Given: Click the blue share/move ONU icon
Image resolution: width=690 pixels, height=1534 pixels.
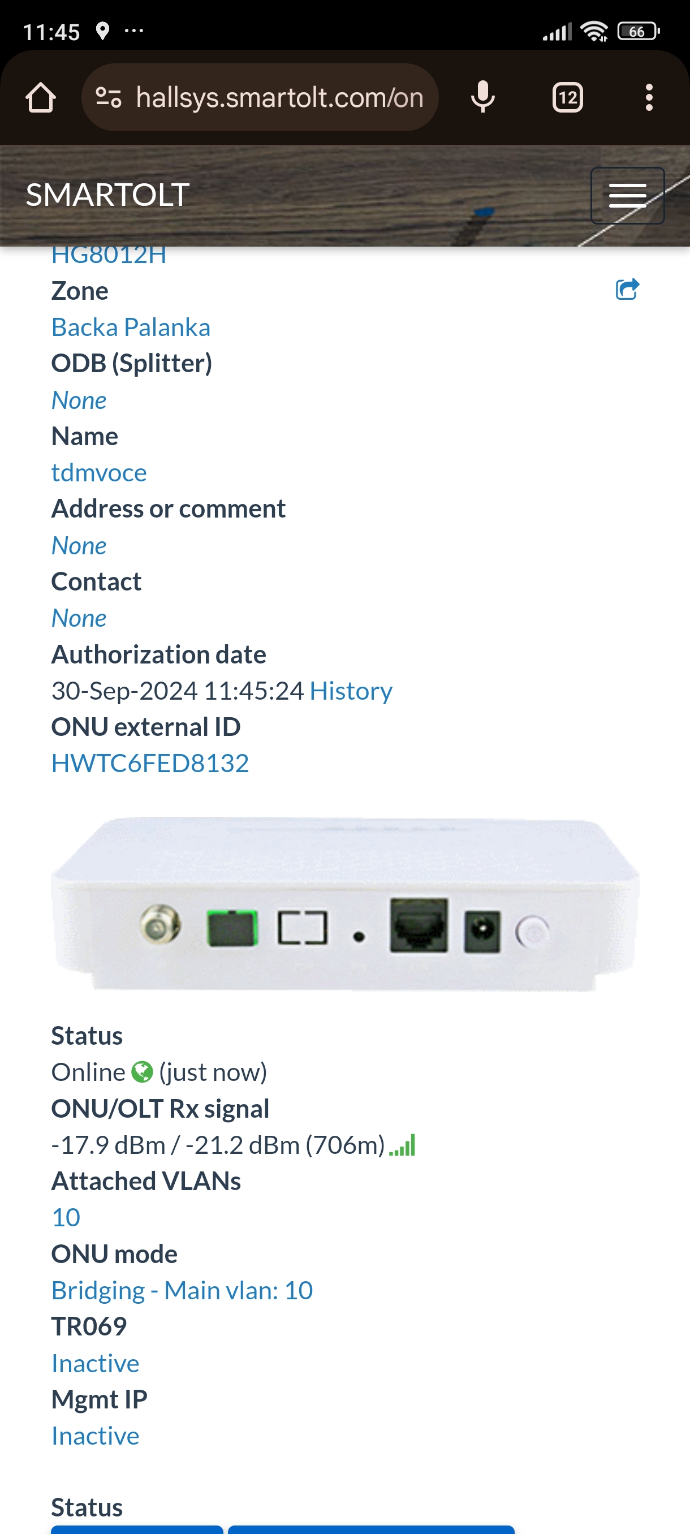Looking at the screenshot, I should [x=627, y=290].
